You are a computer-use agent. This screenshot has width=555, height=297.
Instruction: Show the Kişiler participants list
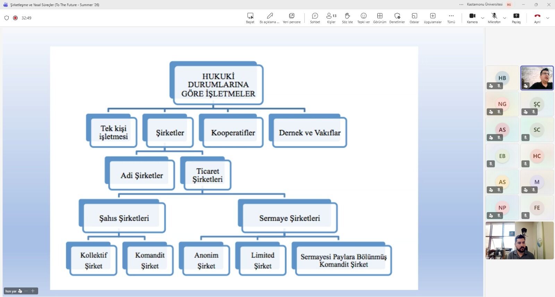pos(331,18)
